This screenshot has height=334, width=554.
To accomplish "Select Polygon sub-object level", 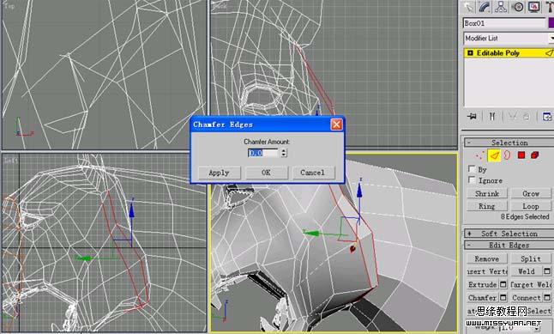I will tap(521, 155).
